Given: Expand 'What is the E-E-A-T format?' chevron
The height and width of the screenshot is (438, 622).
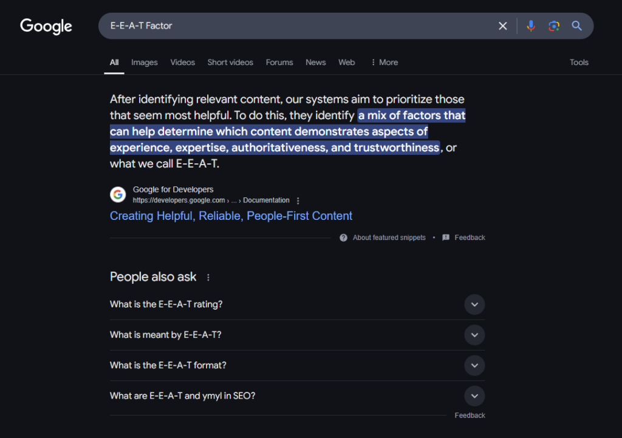Looking at the screenshot, I should click(474, 365).
